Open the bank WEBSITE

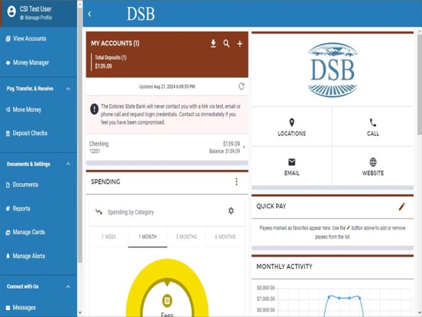[x=373, y=167]
